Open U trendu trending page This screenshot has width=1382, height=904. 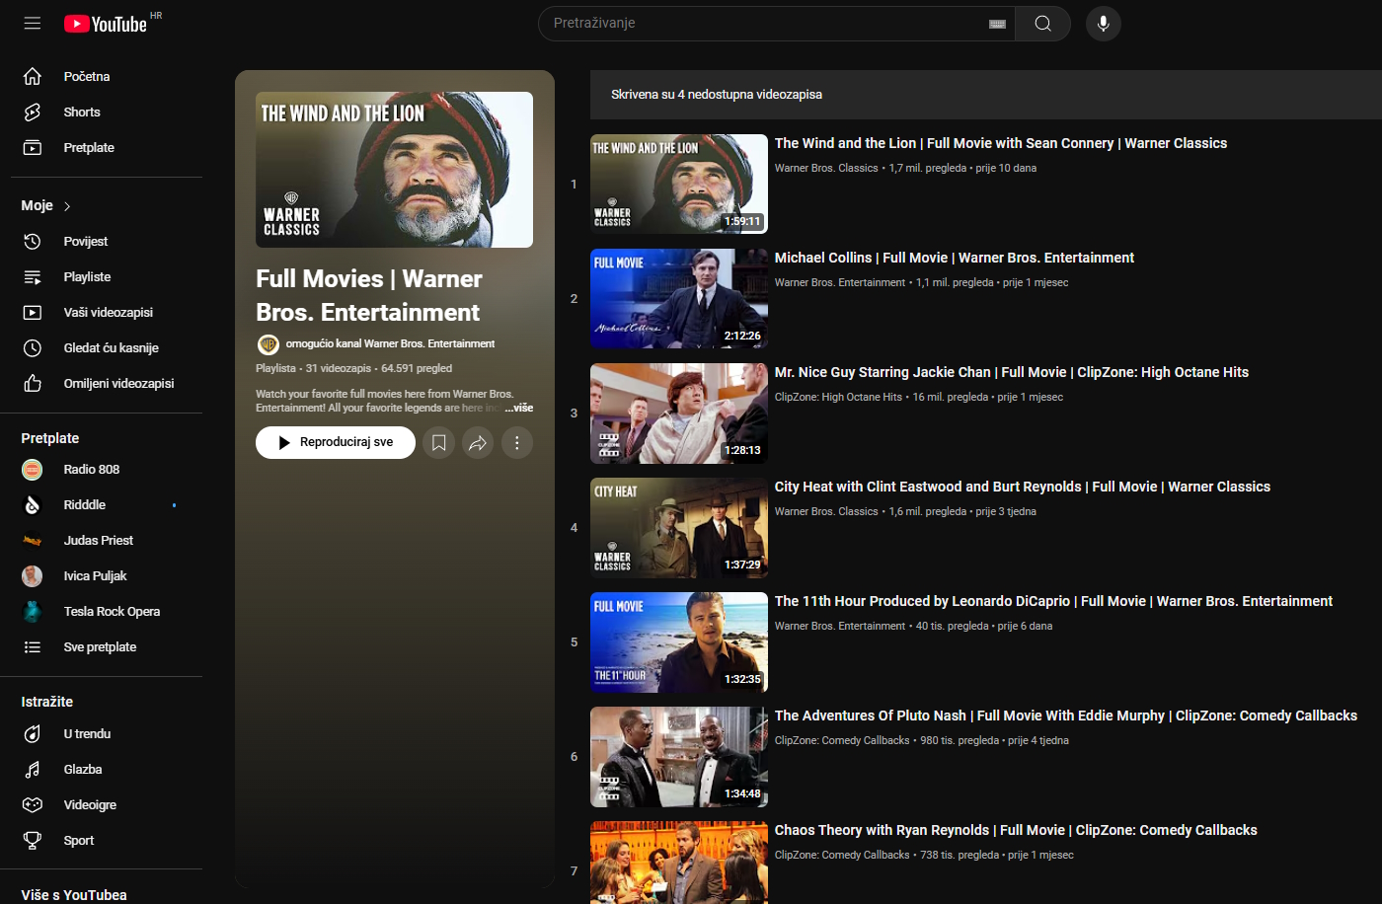(x=87, y=734)
